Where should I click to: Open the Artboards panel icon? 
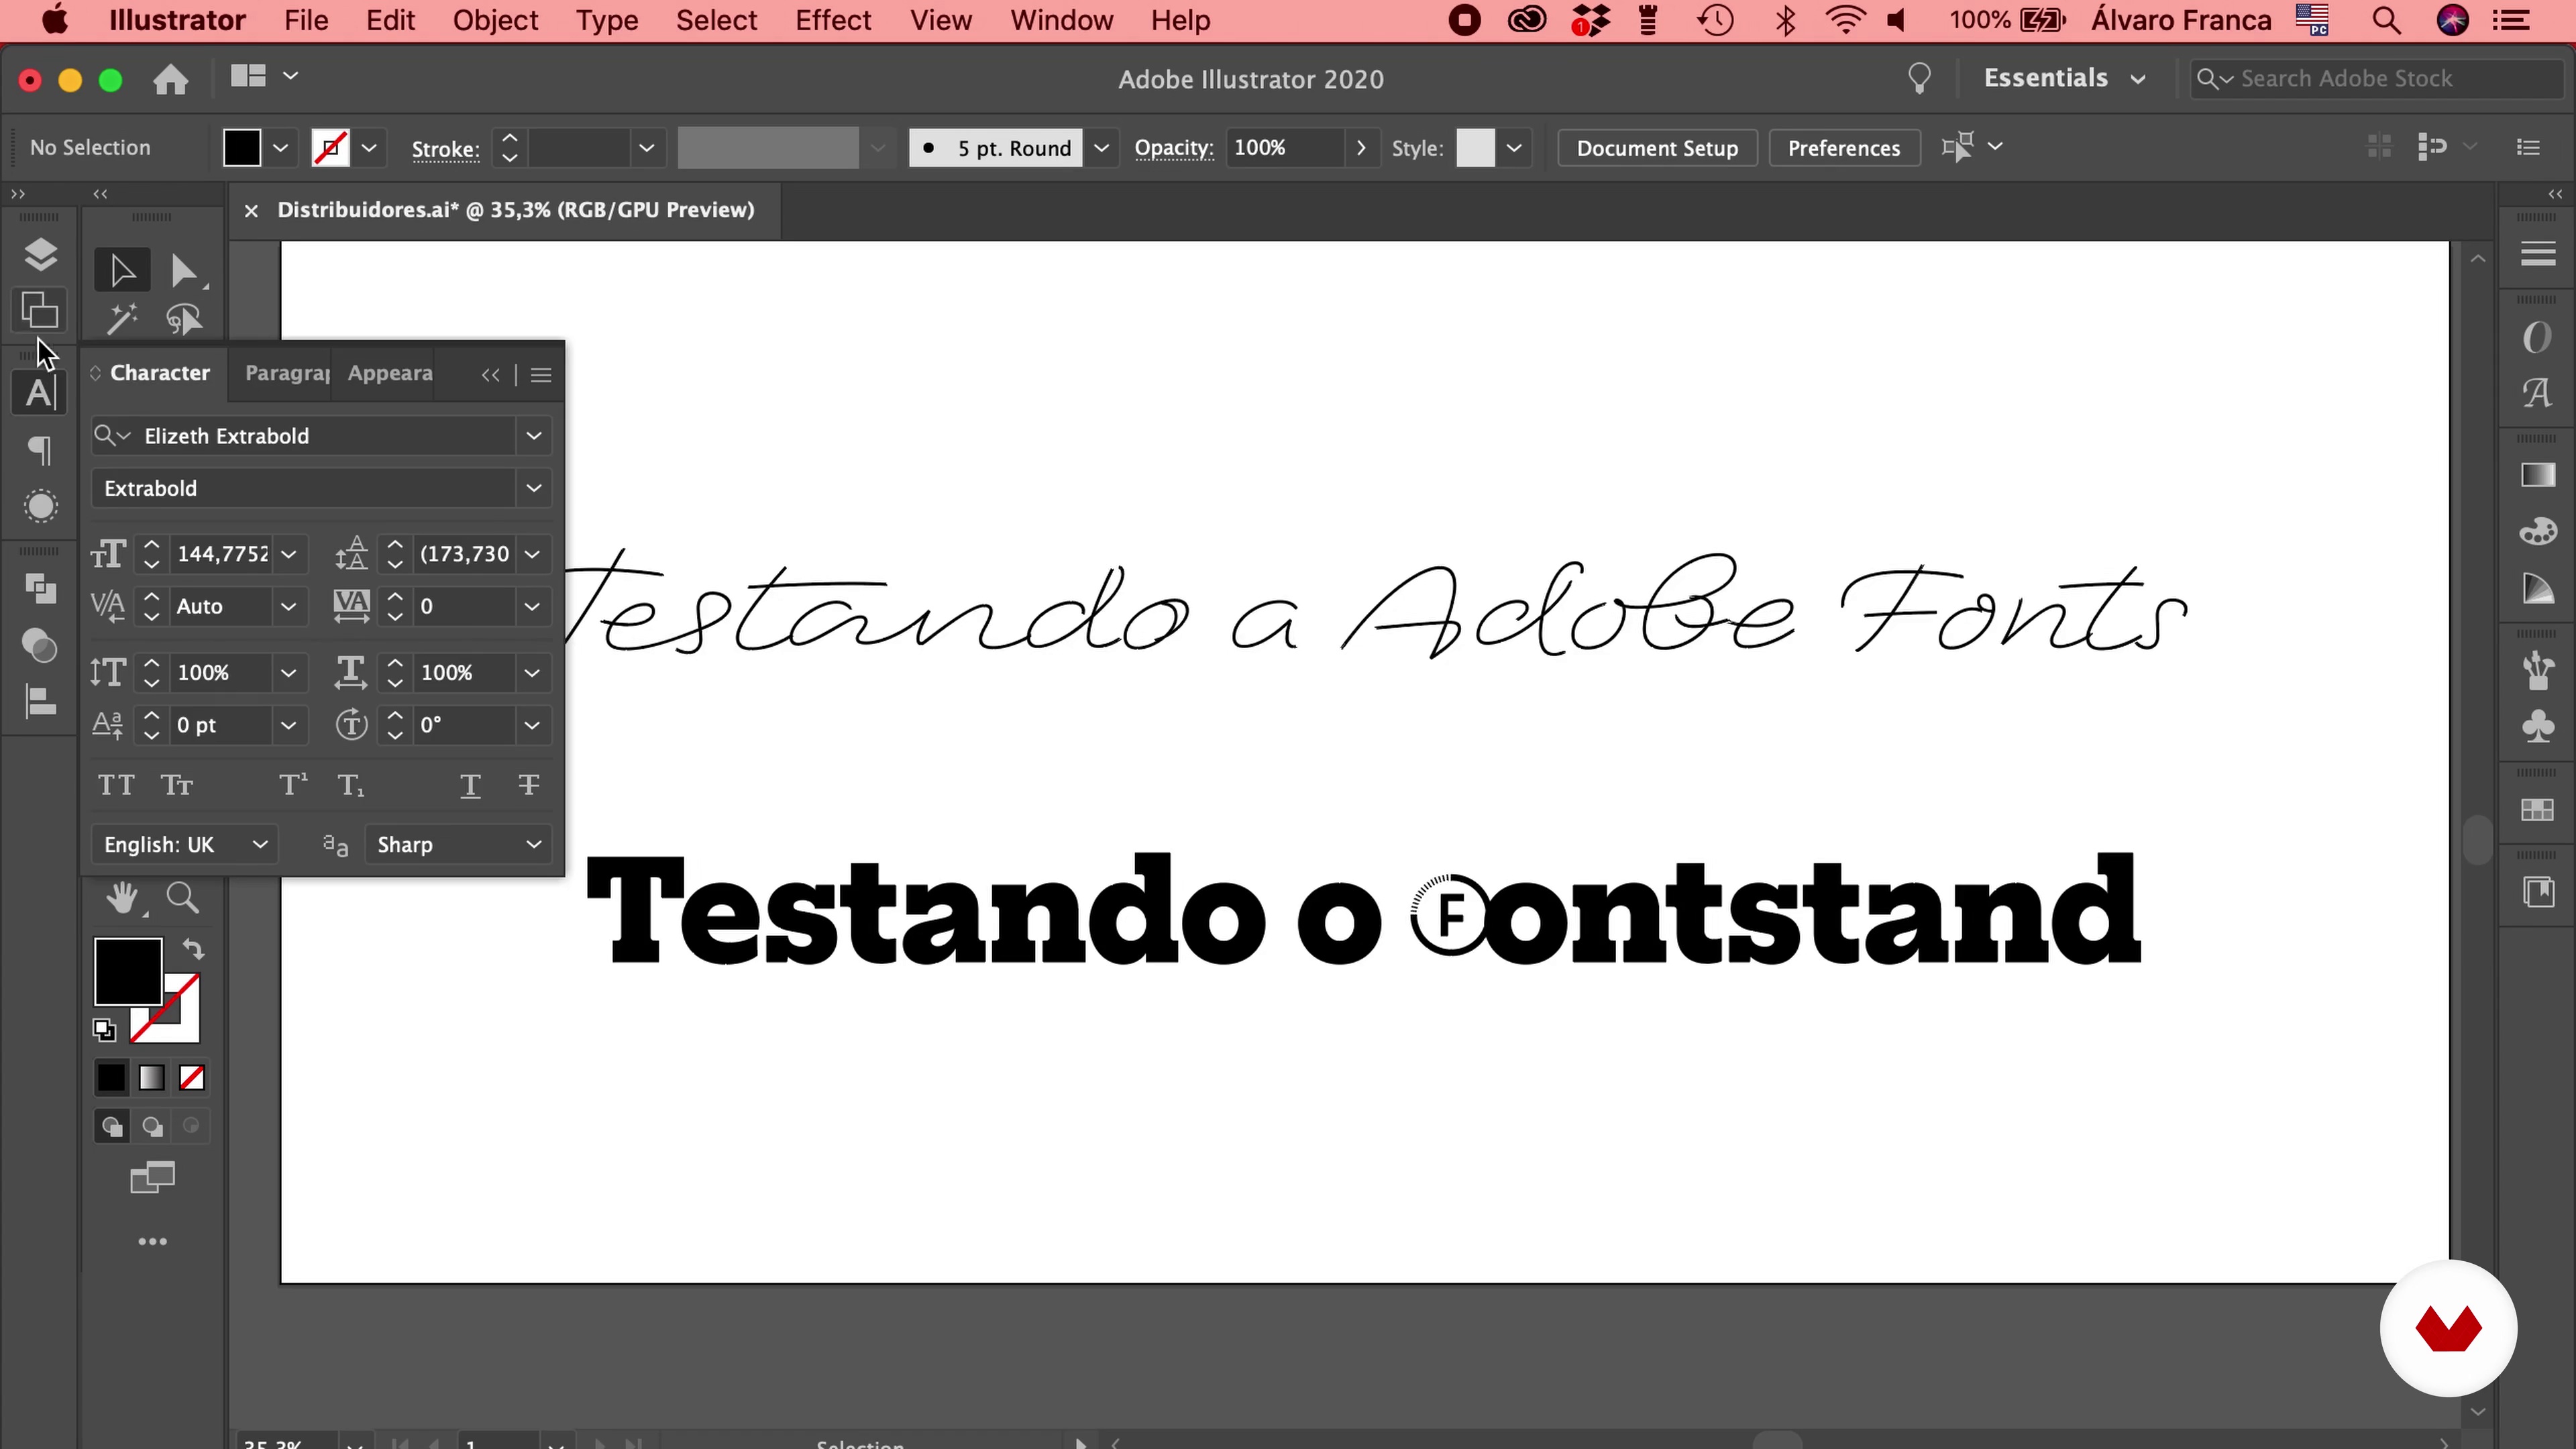click(40, 311)
